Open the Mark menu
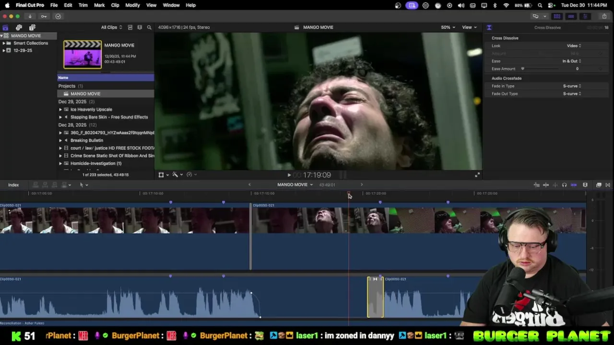Screen dimensions: 614x345 tap(99, 5)
